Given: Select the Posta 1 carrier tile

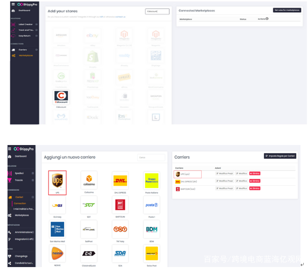Looking at the screenshot, I should point(151,205).
